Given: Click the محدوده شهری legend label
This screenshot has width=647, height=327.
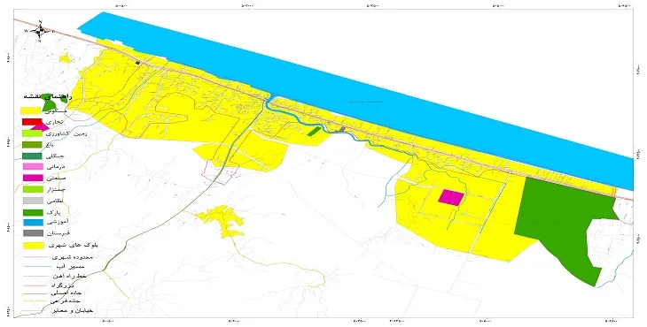Looking at the screenshot, I should click(72, 257).
